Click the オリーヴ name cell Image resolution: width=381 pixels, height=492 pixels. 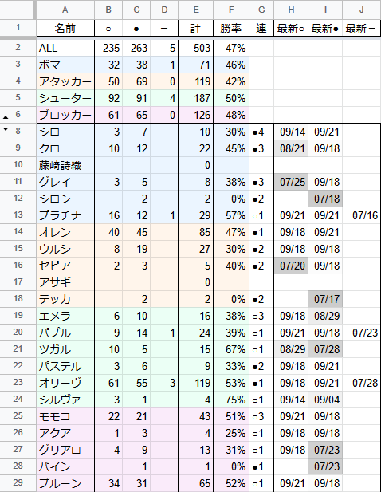click(x=65, y=383)
